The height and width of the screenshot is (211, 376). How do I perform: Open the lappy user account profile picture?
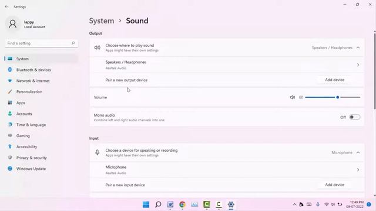click(13, 24)
